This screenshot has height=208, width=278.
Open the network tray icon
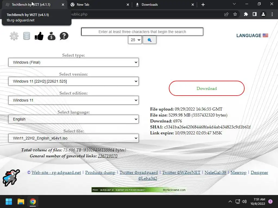tap(238, 201)
